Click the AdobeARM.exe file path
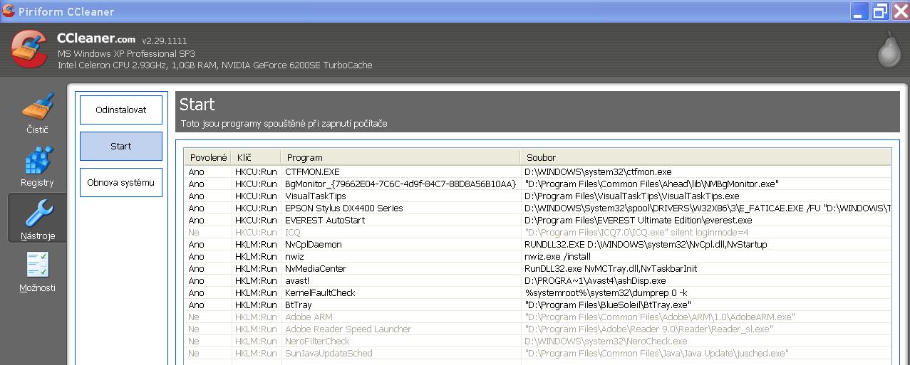 coord(660,317)
